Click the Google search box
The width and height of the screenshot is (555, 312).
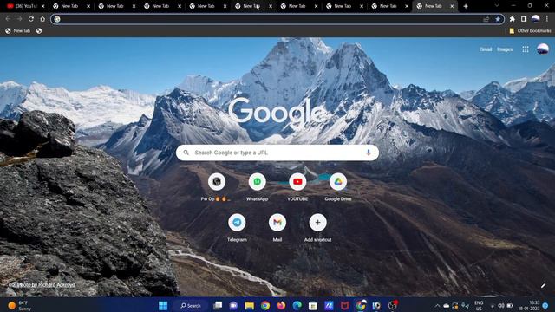(x=277, y=153)
